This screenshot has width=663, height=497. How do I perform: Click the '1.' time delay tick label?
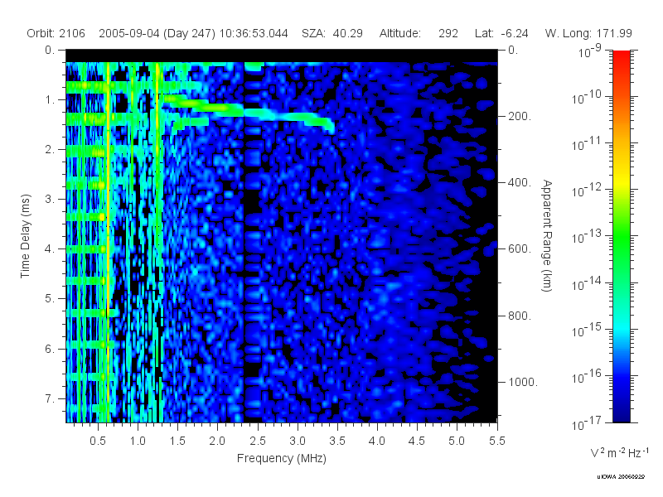[x=50, y=99]
